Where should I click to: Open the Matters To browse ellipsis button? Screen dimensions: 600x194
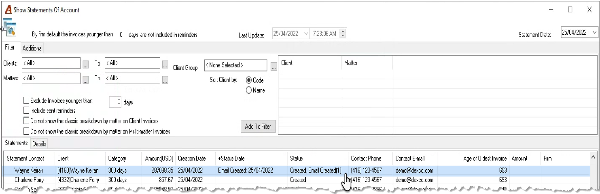tap(165, 79)
